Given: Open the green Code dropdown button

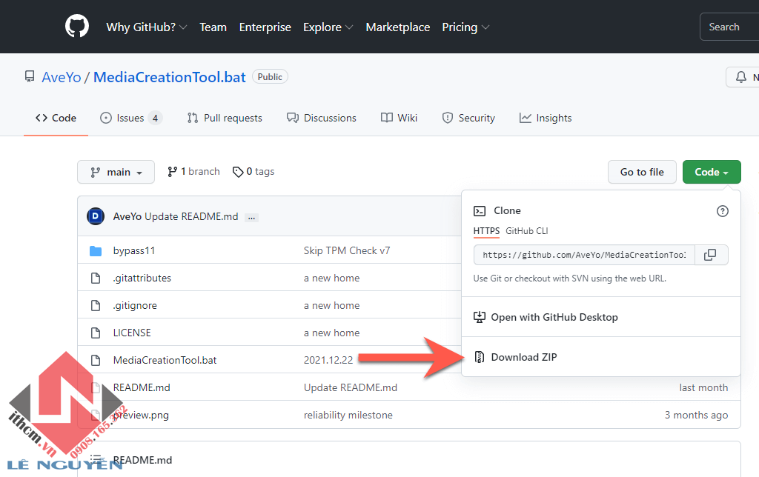Looking at the screenshot, I should pyautogui.click(x=712, y=172).
